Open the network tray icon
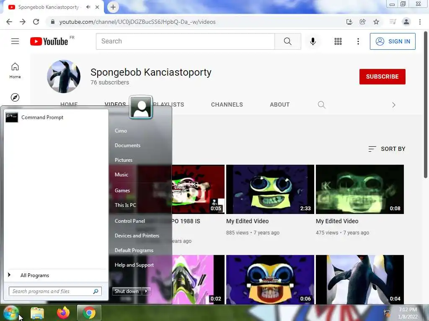The width and height of the screenshot is (429, 321). coord(387,313)
